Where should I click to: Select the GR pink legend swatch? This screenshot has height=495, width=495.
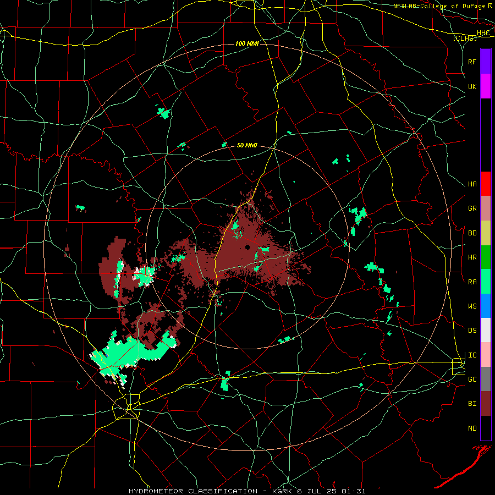pyautogui.click(x=486, y=208)
